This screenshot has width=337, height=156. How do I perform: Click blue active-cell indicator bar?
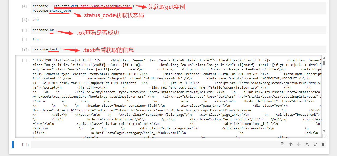tap(13, 144)
